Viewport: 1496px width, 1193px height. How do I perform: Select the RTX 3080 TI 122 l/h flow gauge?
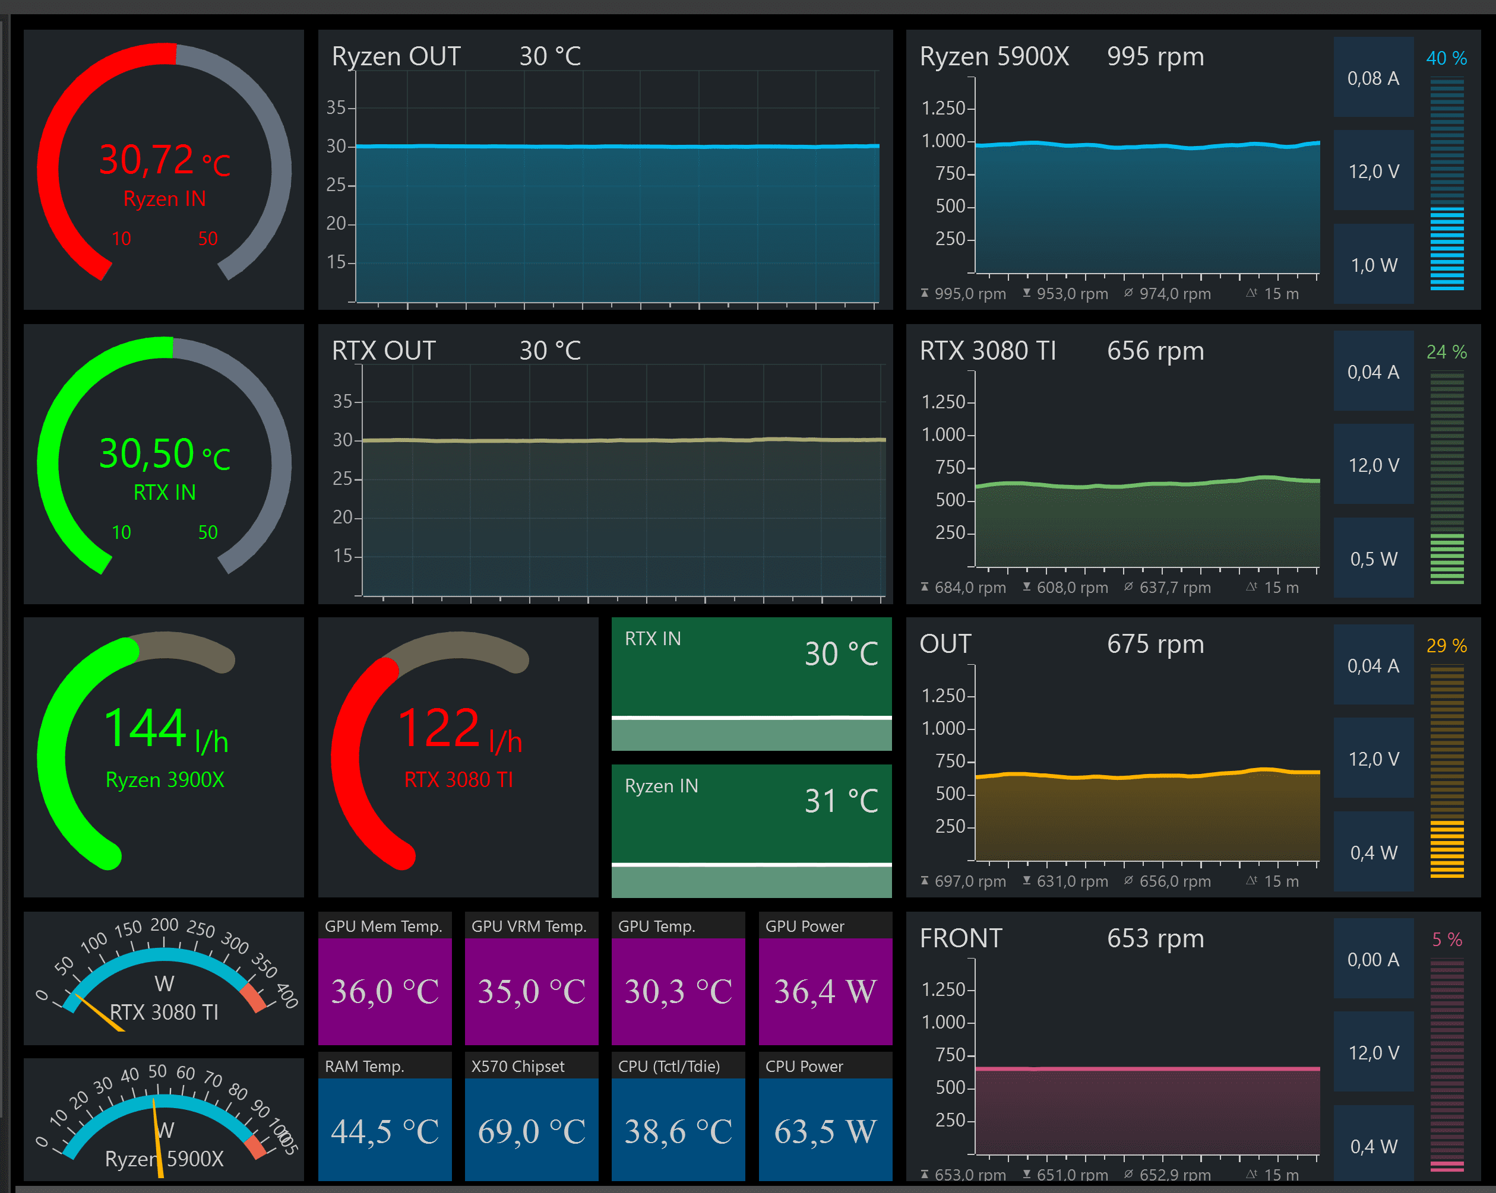(458, 757)
